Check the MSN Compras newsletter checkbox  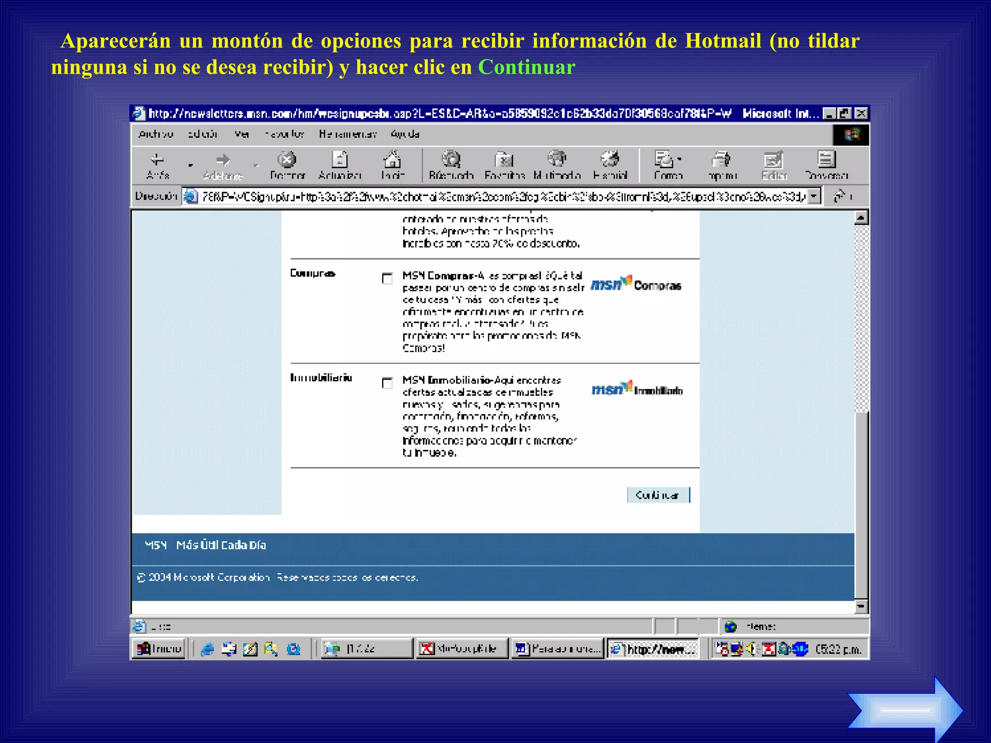click(387, 278)
